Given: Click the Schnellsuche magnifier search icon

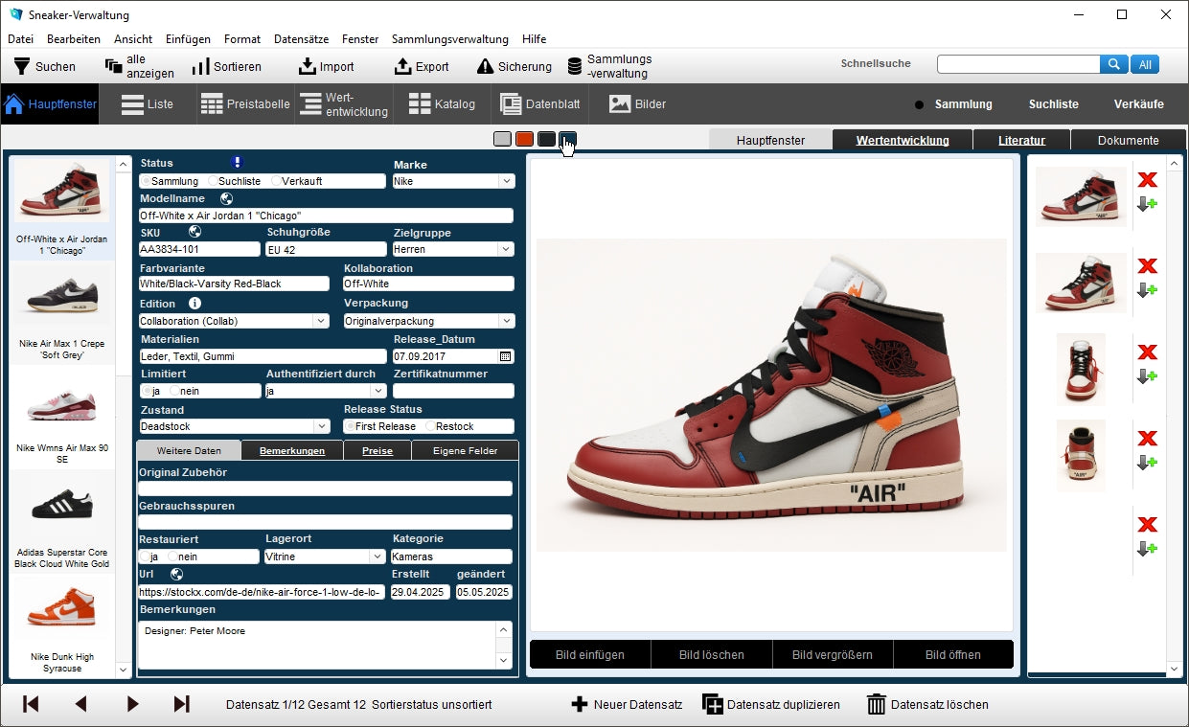Looking at the screenshot, I should [1113, 64].
